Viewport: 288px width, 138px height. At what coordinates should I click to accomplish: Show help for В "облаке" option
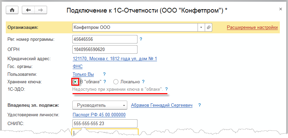(105, 82)
